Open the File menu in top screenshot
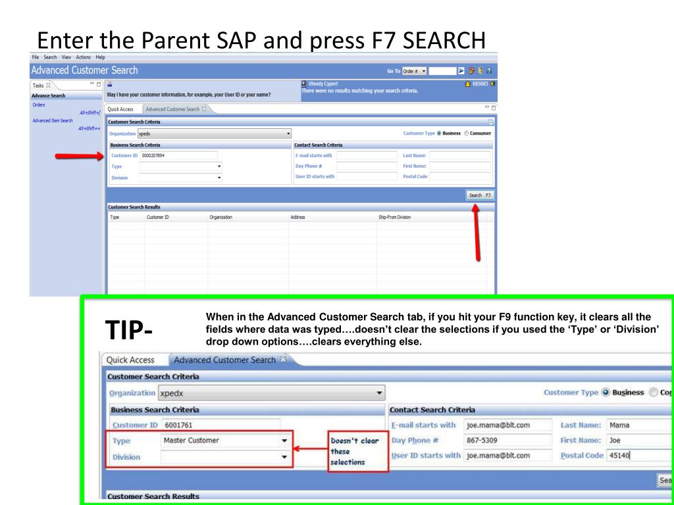The height and width of the screenshot is (505, 674). click(x=36, y=57)
